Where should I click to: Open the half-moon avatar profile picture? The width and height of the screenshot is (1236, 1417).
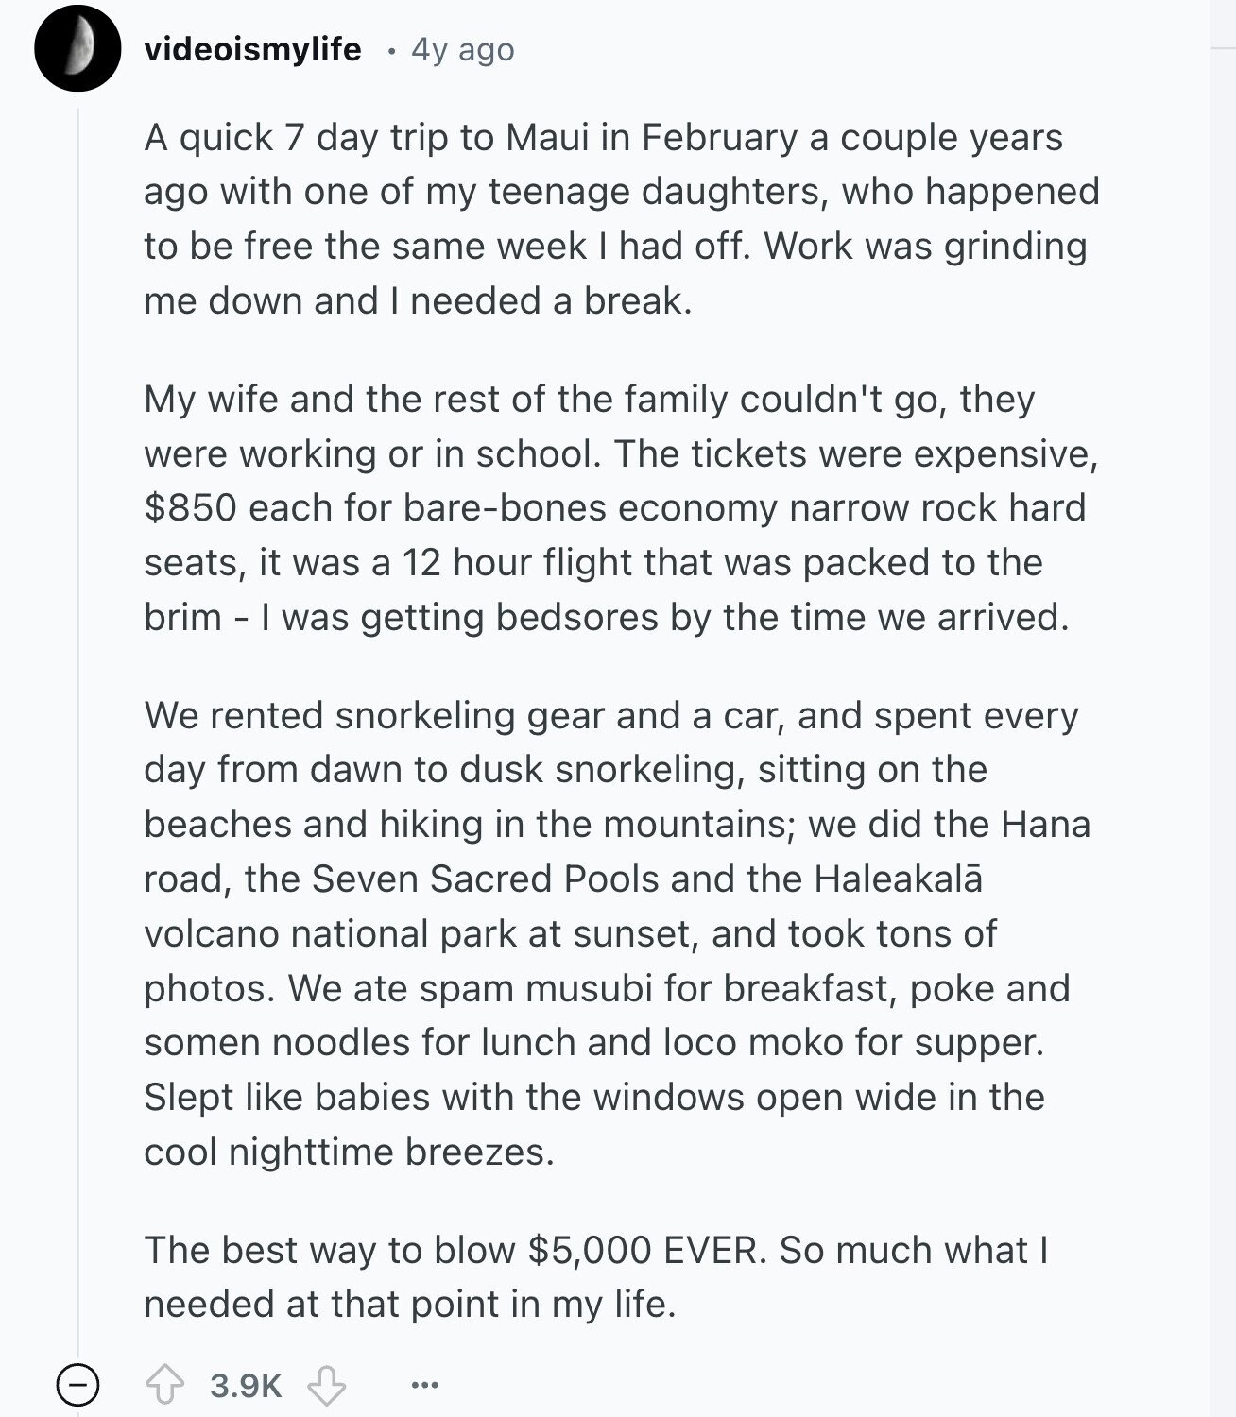tap(77, 48)
